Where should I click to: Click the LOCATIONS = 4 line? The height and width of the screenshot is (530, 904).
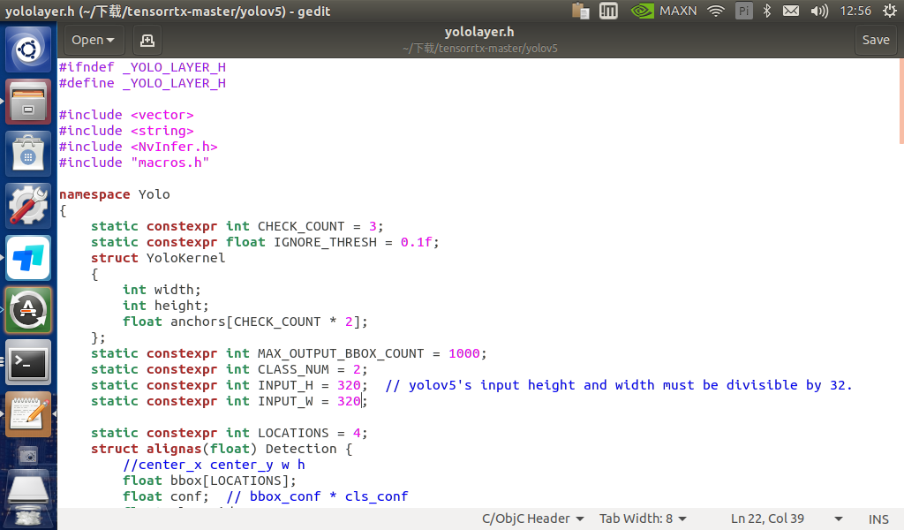[229, 433]
